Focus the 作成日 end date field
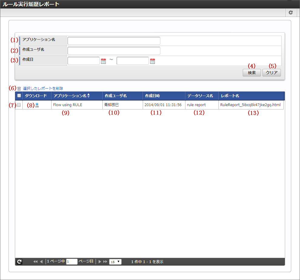The height and width of the screenshot is (280, 300). 133,61
